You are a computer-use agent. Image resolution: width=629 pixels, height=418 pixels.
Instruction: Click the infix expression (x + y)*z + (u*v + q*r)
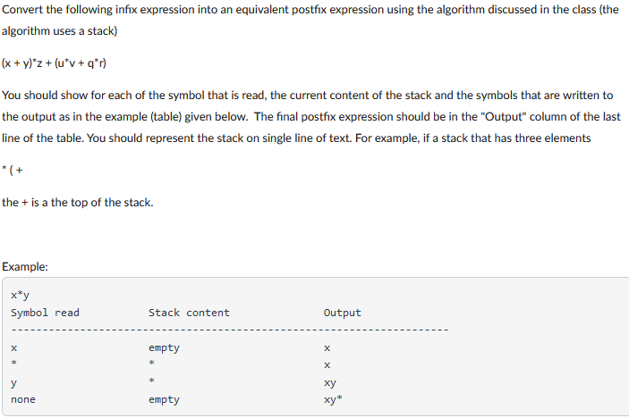55,63
